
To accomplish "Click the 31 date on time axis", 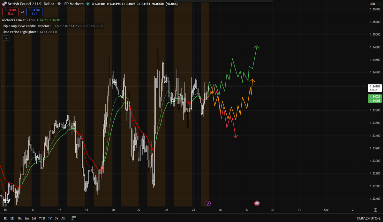I will (x=299, y=210).
